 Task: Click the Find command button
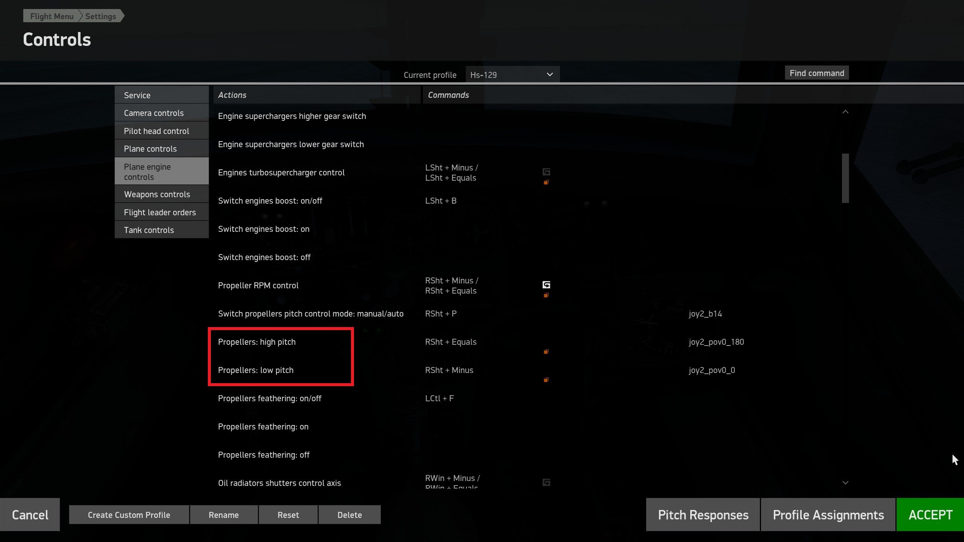point(817,73)
